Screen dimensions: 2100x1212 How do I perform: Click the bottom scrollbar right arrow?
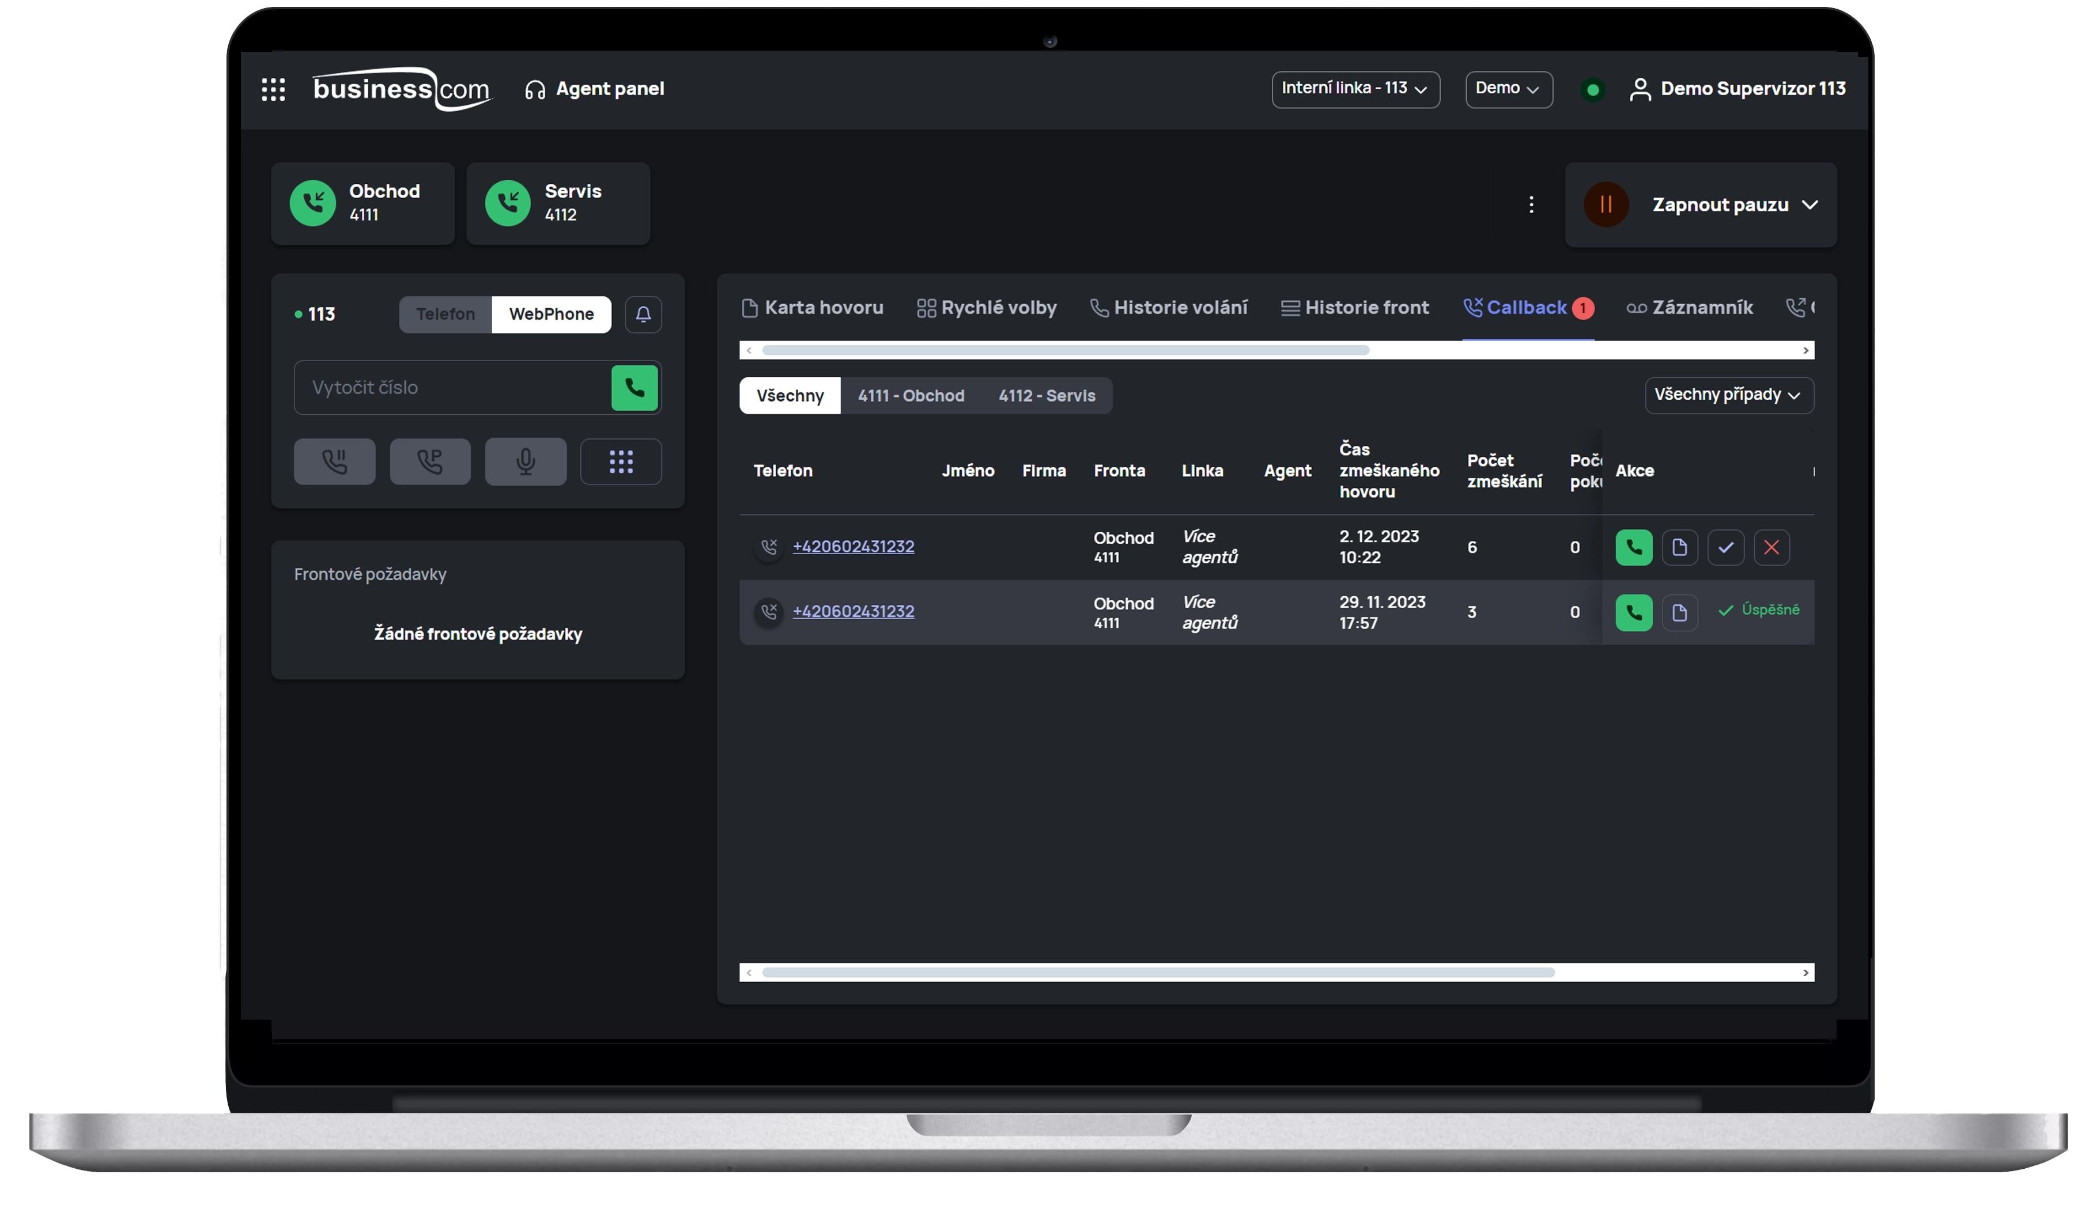1806,972
